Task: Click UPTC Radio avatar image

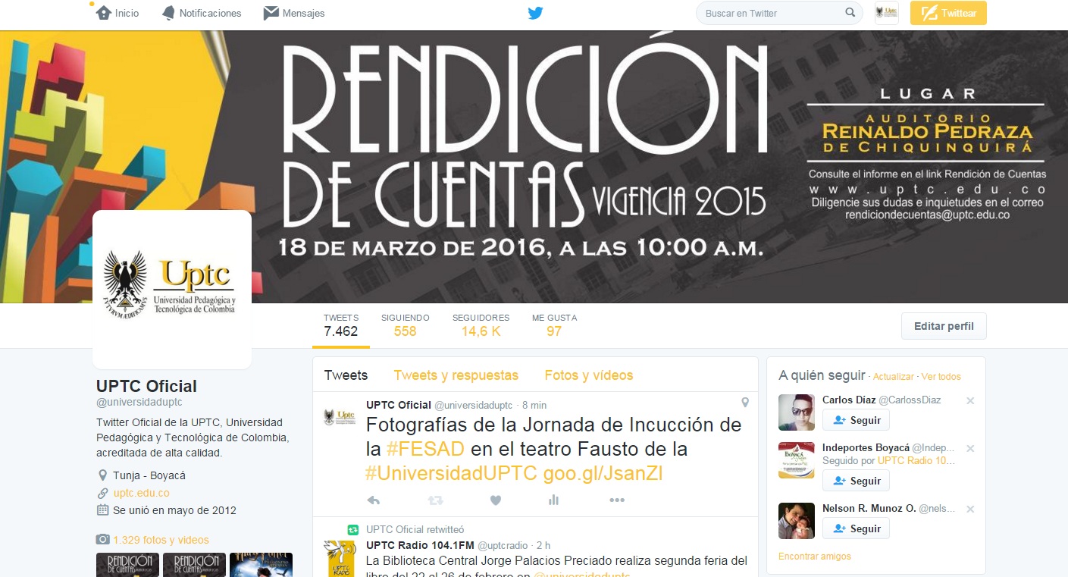Action: coord(339,558)
